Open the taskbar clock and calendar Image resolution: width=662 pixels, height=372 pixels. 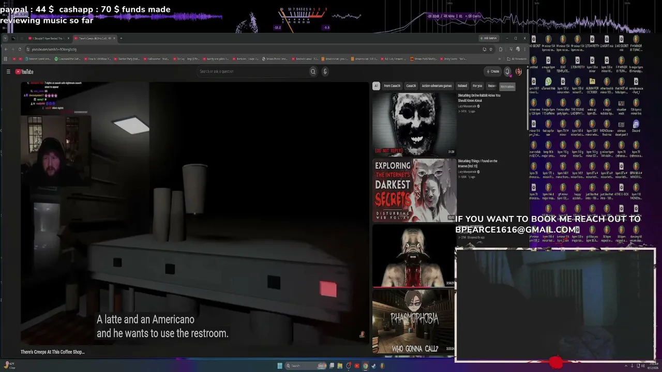coord(653,366)
